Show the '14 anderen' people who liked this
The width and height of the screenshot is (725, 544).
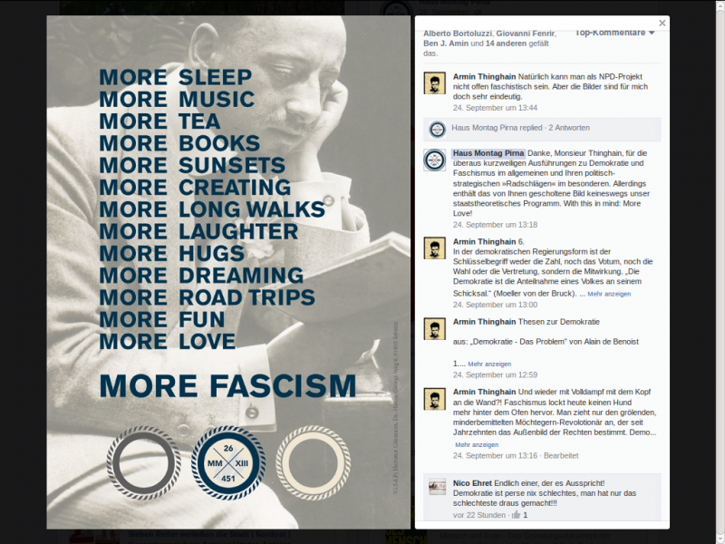tap(506, 44)
